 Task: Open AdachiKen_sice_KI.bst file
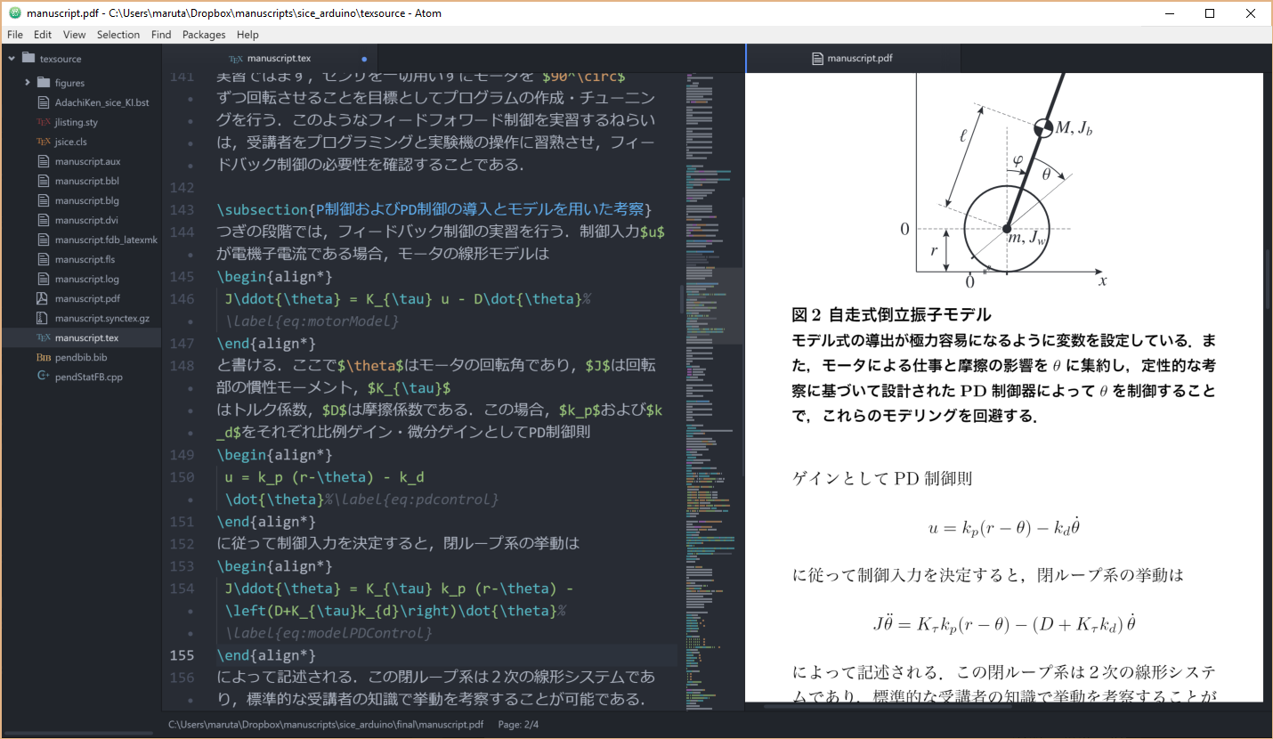pyautogui.click(x=101, y=102)
